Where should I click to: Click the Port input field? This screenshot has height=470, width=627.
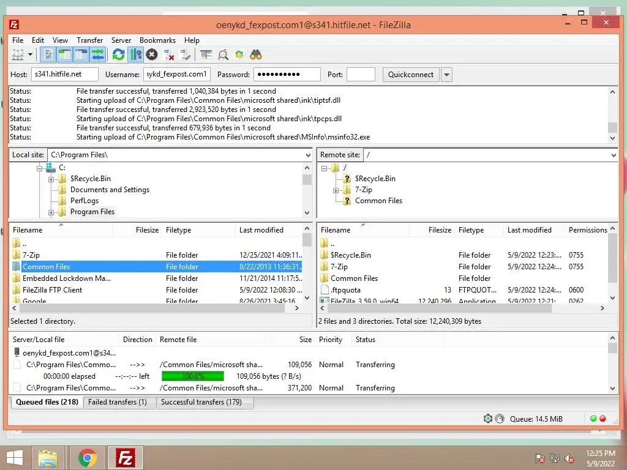pos(361,74)
